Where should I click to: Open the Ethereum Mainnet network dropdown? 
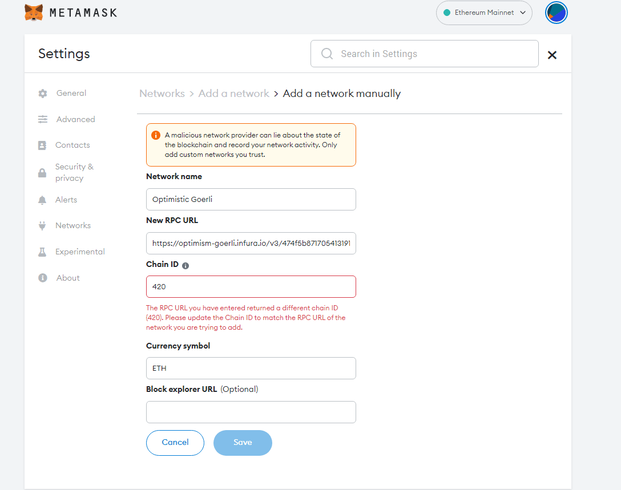click(484, 13)
